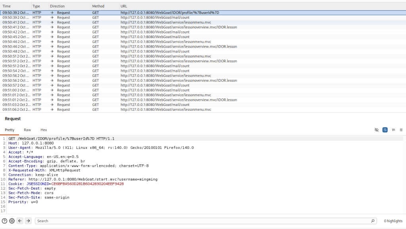Open help via the question mark icon
Viewport: 406px width, 229px height.
(4, 221)
